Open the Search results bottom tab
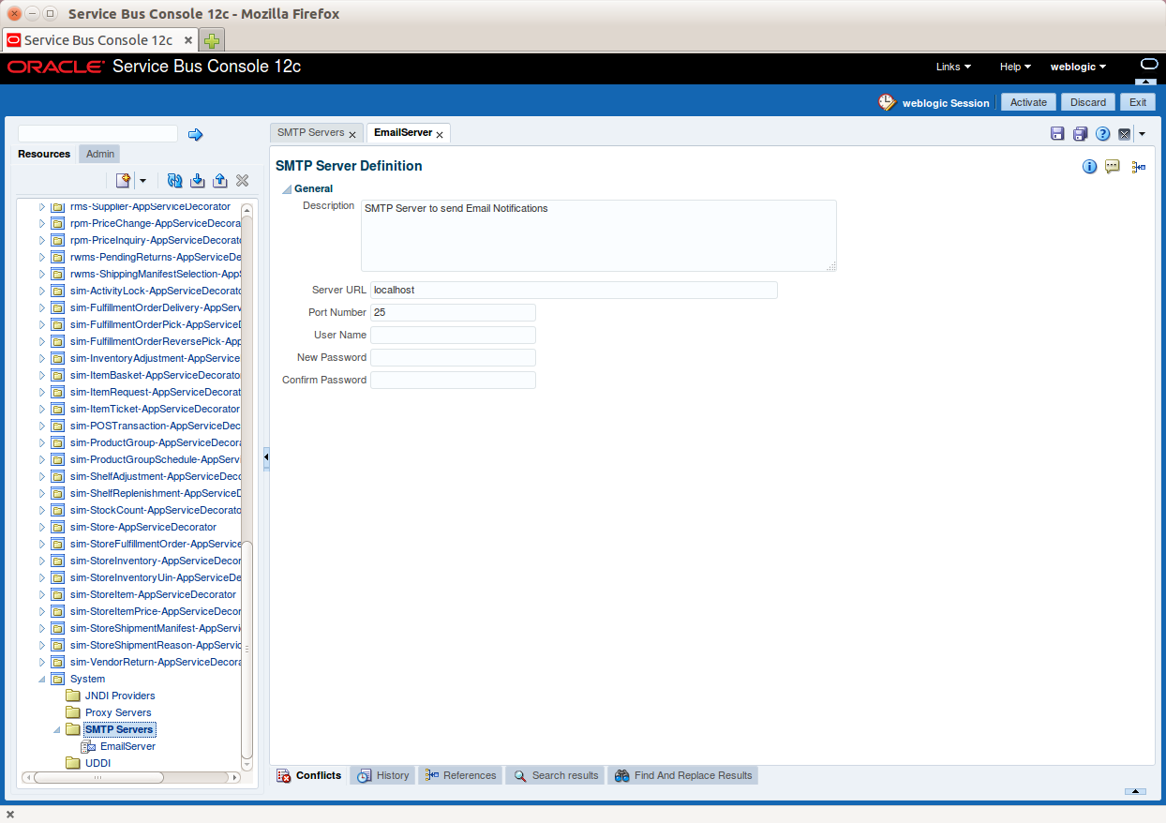 (556, 775)
